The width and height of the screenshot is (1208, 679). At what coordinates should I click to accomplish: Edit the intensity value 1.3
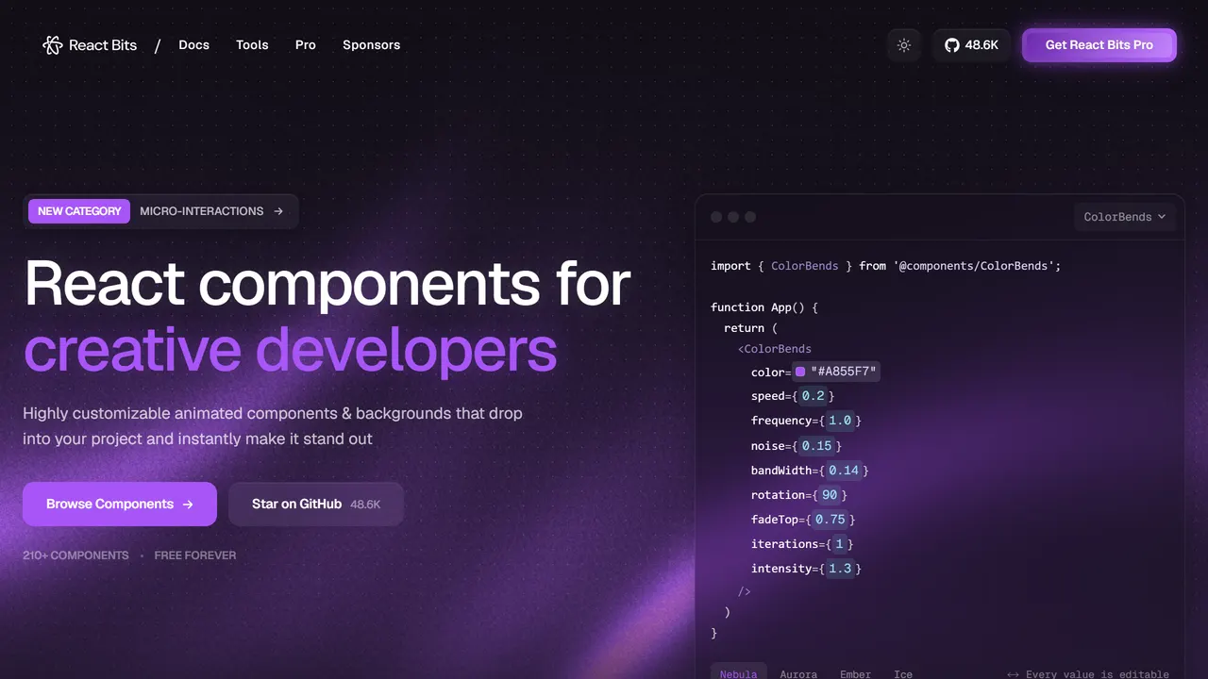(x=840, y=568)
